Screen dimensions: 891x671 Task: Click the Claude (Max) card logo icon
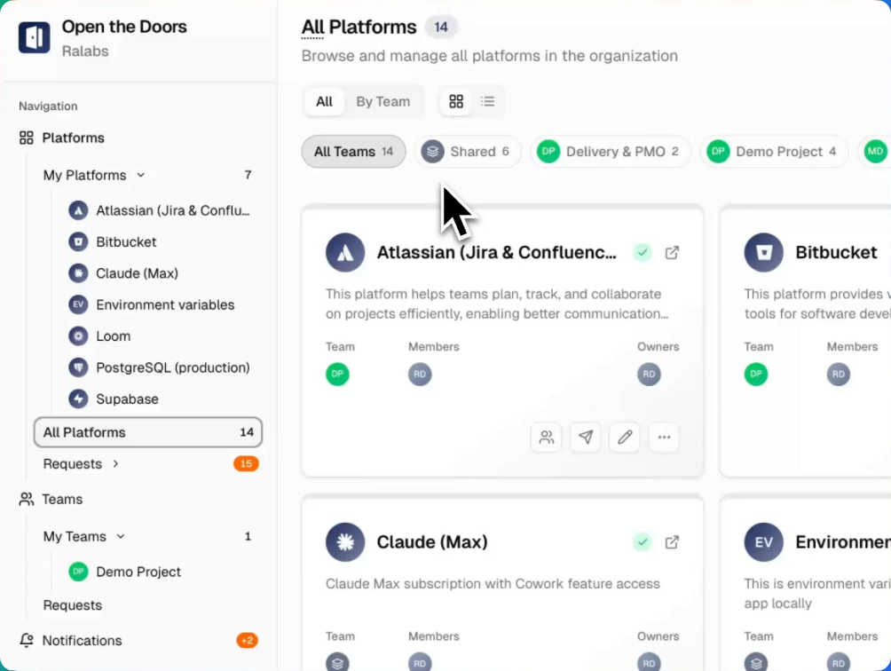coord(345,542)
